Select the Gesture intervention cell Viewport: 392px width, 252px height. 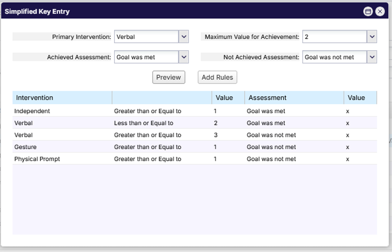[x=25, y=147]
